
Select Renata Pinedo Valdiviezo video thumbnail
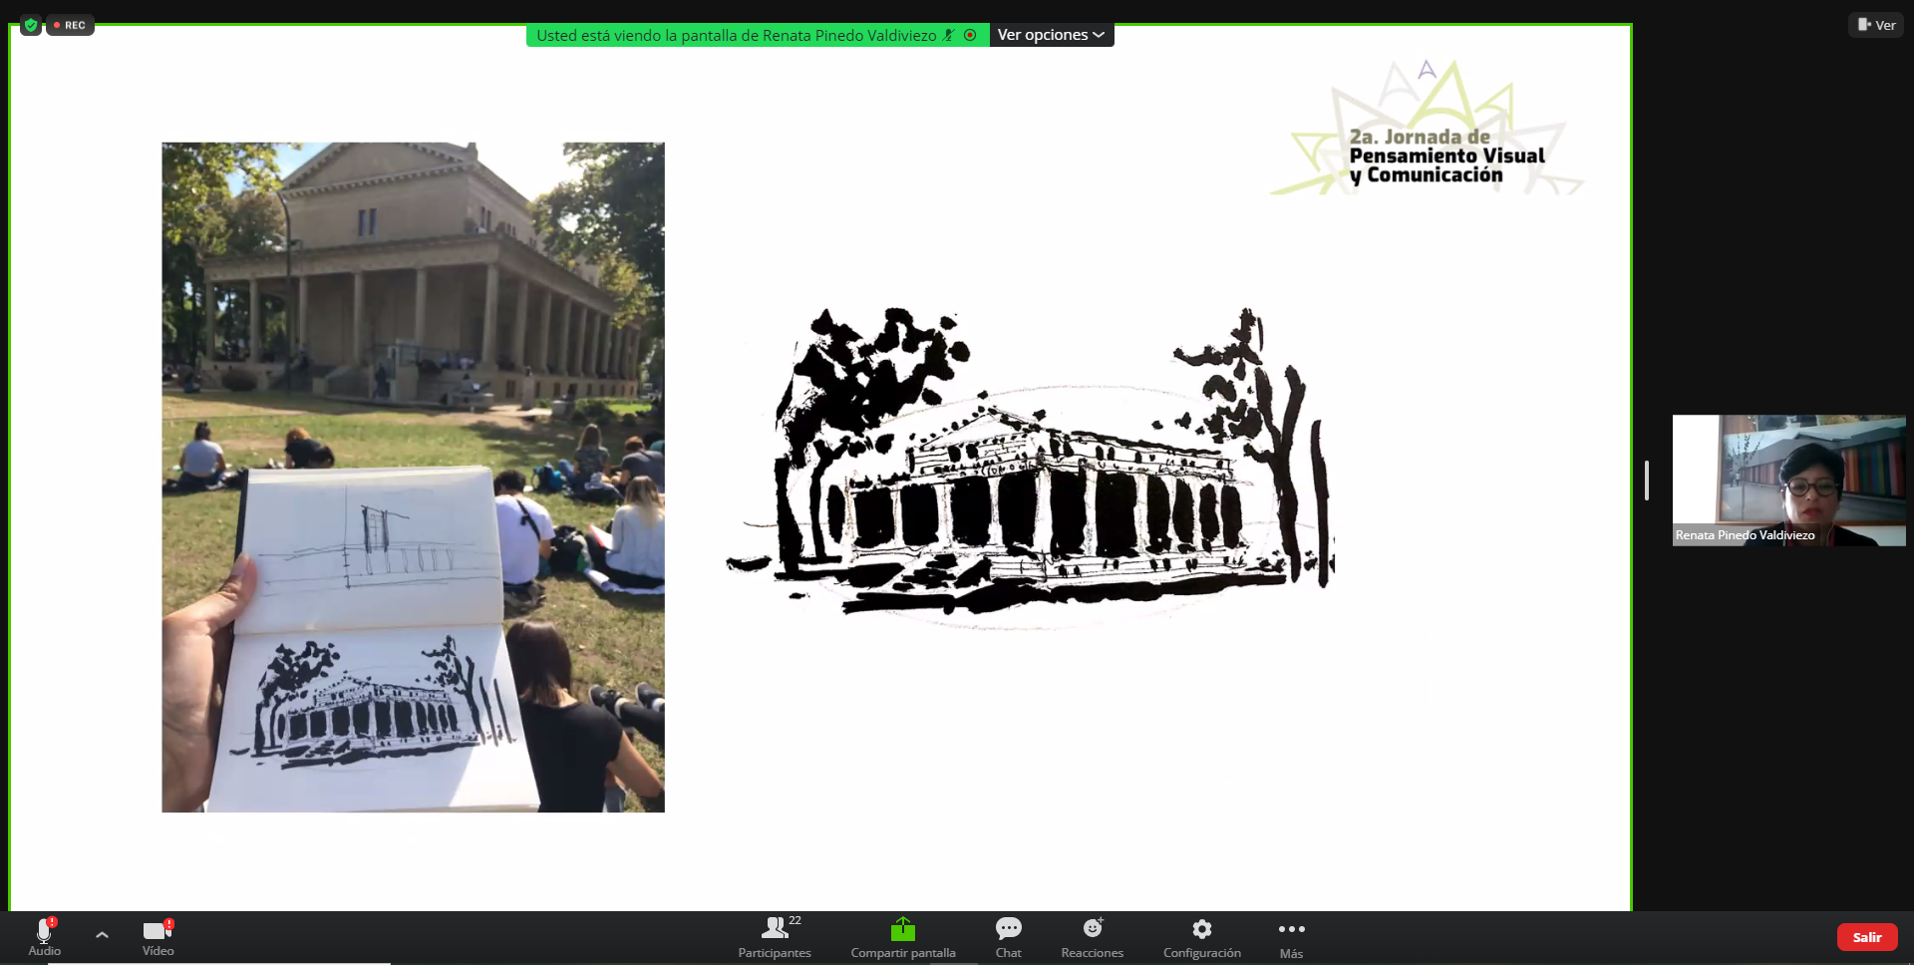point(1788,481)
